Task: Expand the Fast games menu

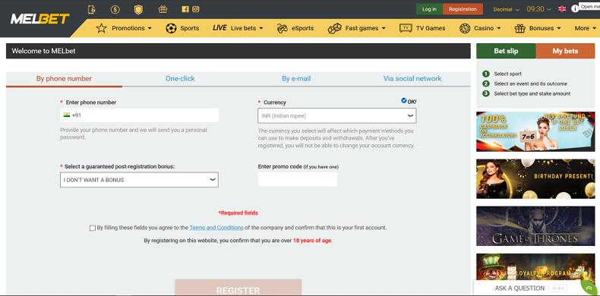Action: pyautogui.click(x=365, y=28)
